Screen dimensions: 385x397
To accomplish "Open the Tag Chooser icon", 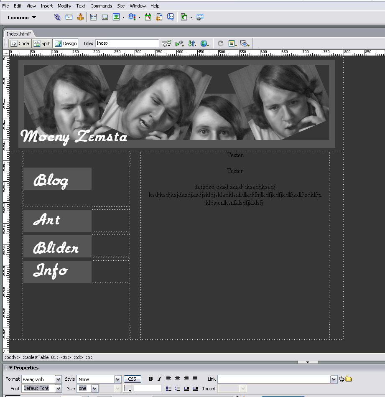I will coord(200,17).
